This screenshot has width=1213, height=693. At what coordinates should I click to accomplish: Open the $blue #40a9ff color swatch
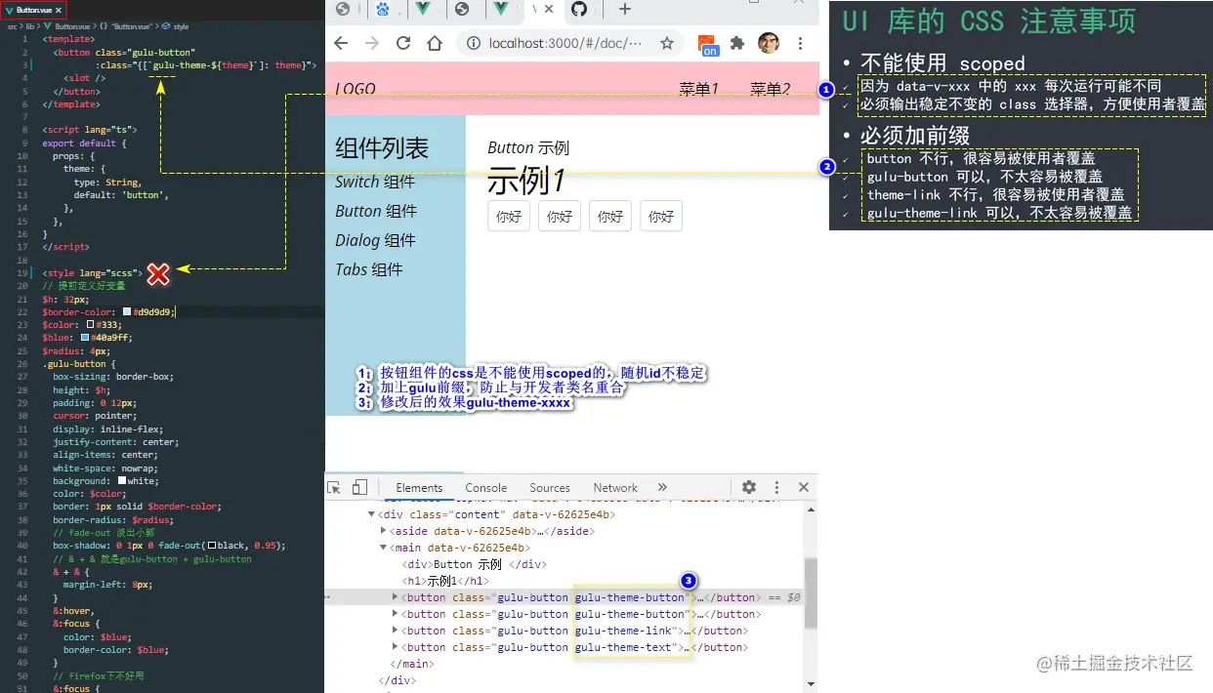tap(85, 338)
